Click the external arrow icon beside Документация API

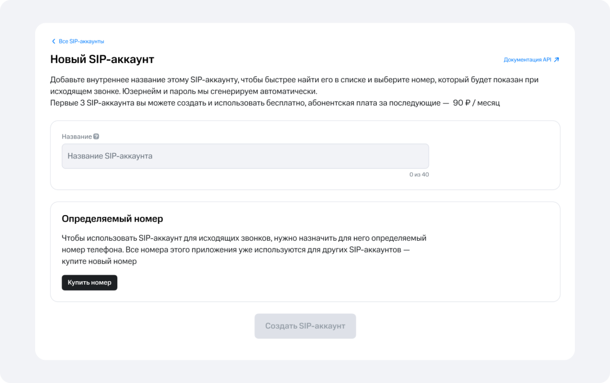click(556, 60)
